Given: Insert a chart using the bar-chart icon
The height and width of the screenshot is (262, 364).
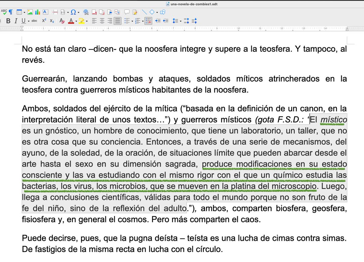Looking at the screenshot, I should 38,12.
